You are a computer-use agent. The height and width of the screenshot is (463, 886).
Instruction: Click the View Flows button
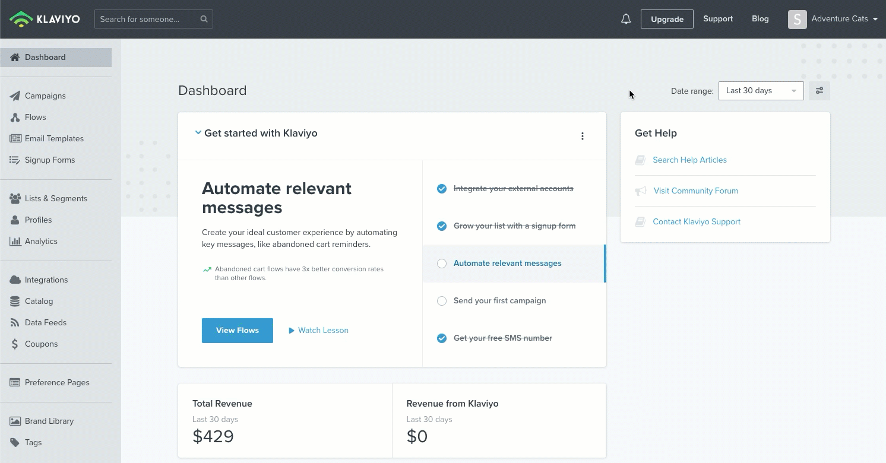(x=238, y=331)
